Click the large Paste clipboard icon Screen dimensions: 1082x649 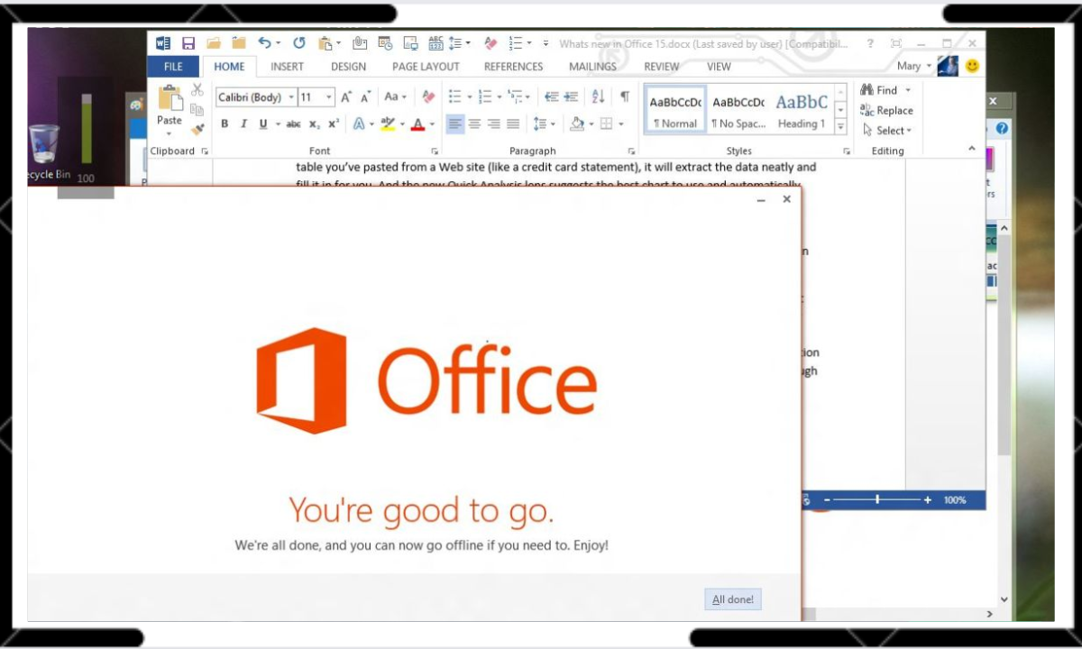point(170,98)
